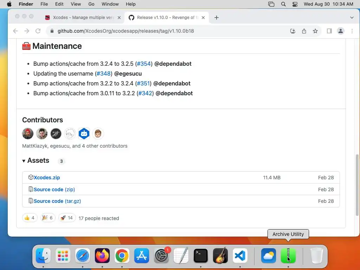Image resolution: width=360 pixels, height=270 pixels.
Task: Close the Release v1.10.0 tab
Action: click(x=203, y=18)
